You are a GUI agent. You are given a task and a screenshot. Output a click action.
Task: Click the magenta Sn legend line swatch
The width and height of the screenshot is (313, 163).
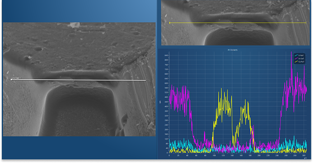(x=296, y=59)
